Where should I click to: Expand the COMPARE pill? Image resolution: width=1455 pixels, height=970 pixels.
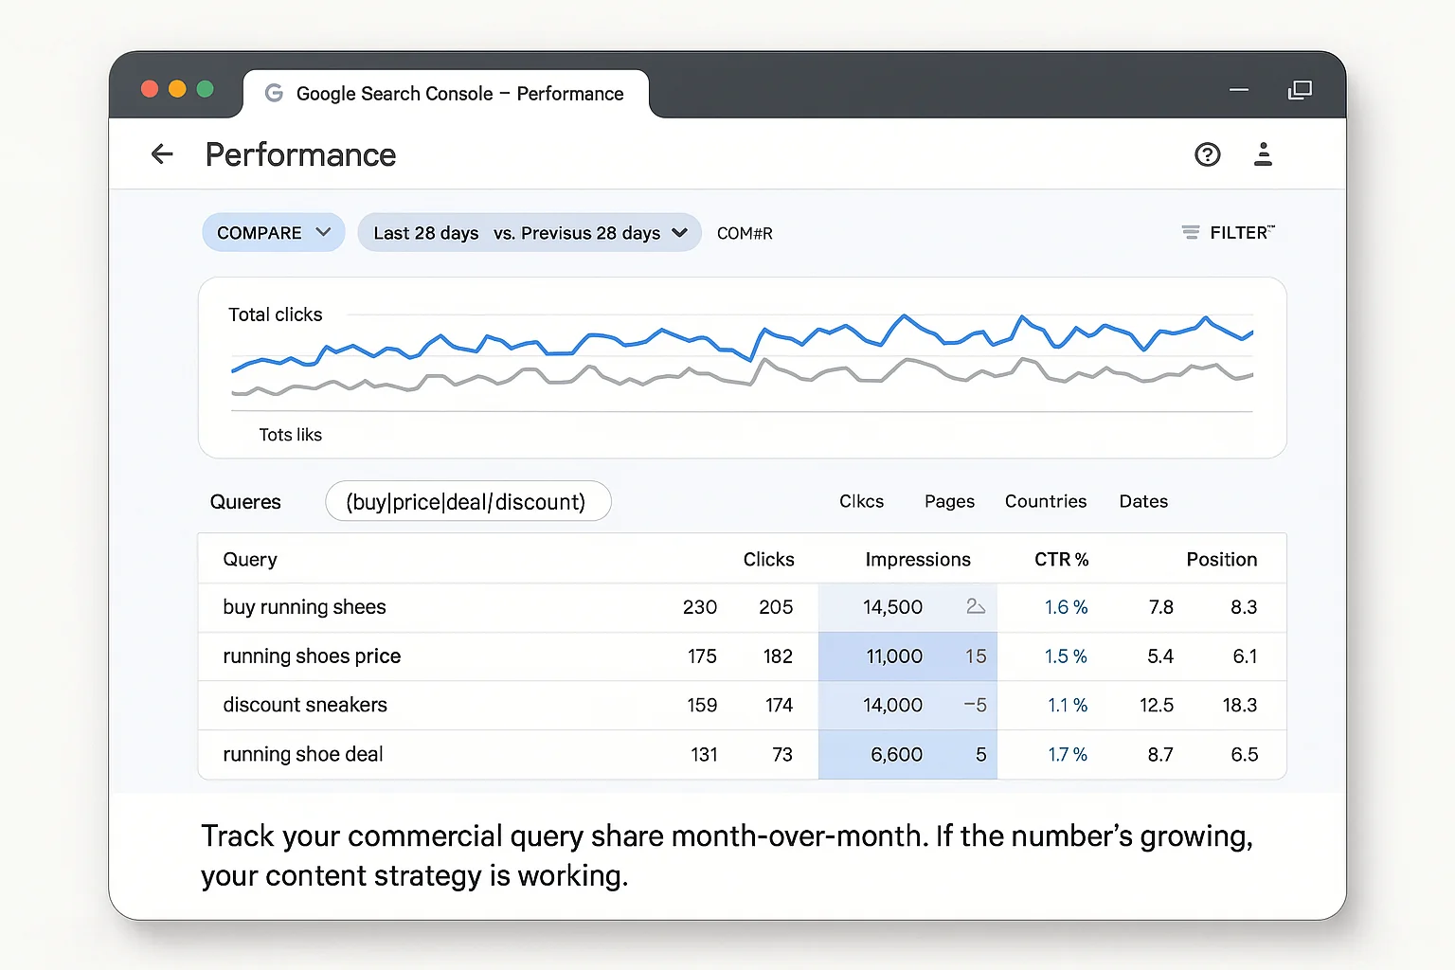[273, 232]
